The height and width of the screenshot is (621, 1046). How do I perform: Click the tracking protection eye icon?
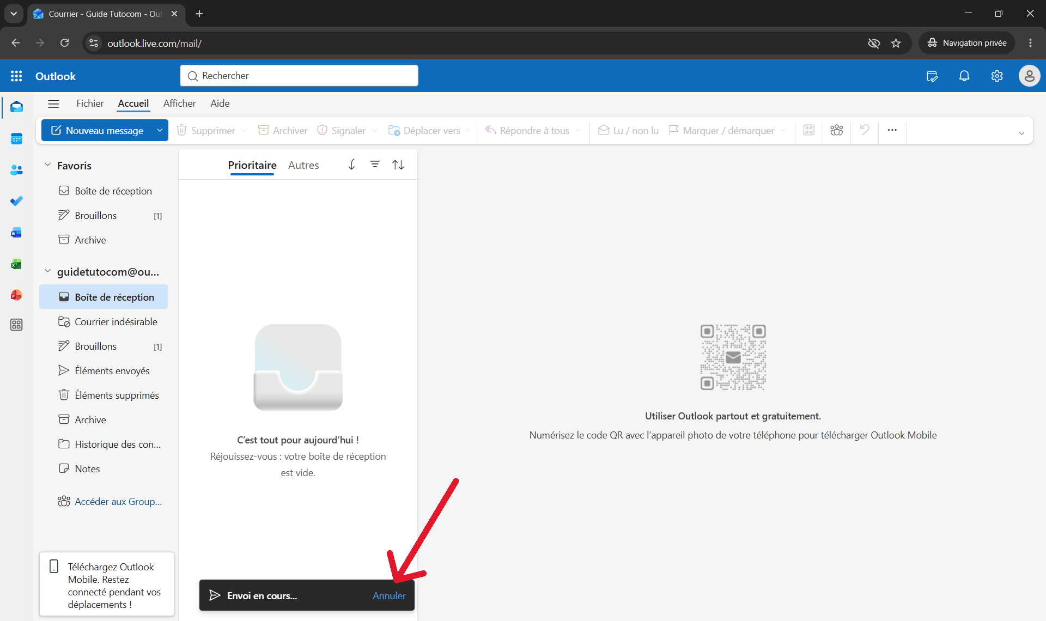874,43
